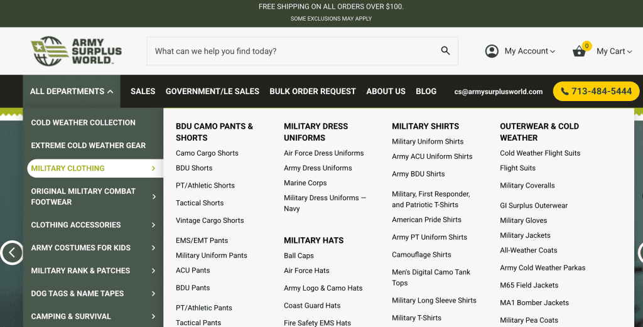Open Military Shirts heading
The width and height of the screenshot is (643, 327).
coord(425,126)
